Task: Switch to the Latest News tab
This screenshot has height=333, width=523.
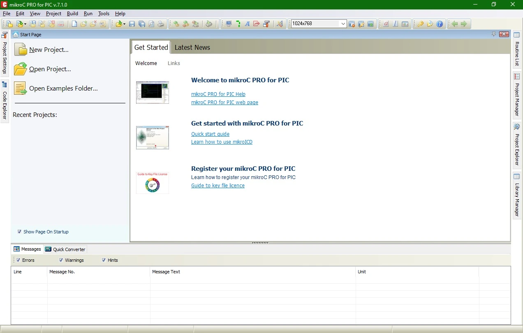Action: (x=192, y=47)
